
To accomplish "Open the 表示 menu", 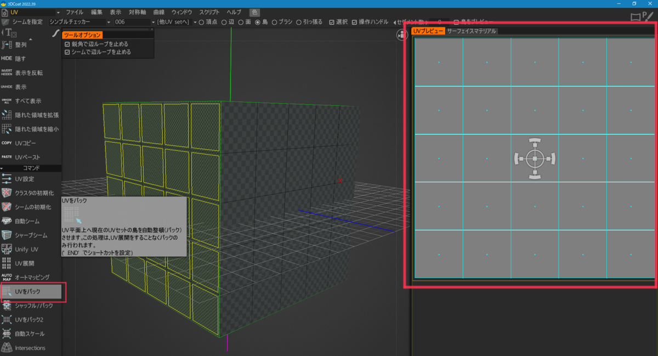I will (x=116, y=12).
